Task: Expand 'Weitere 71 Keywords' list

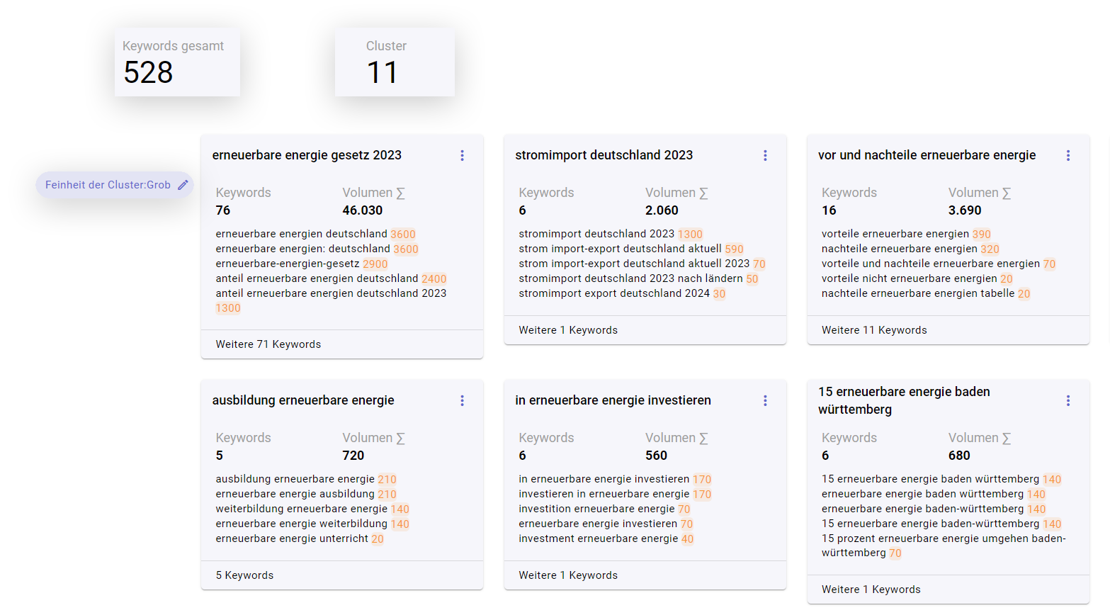Action: click(x=268, y=344)
